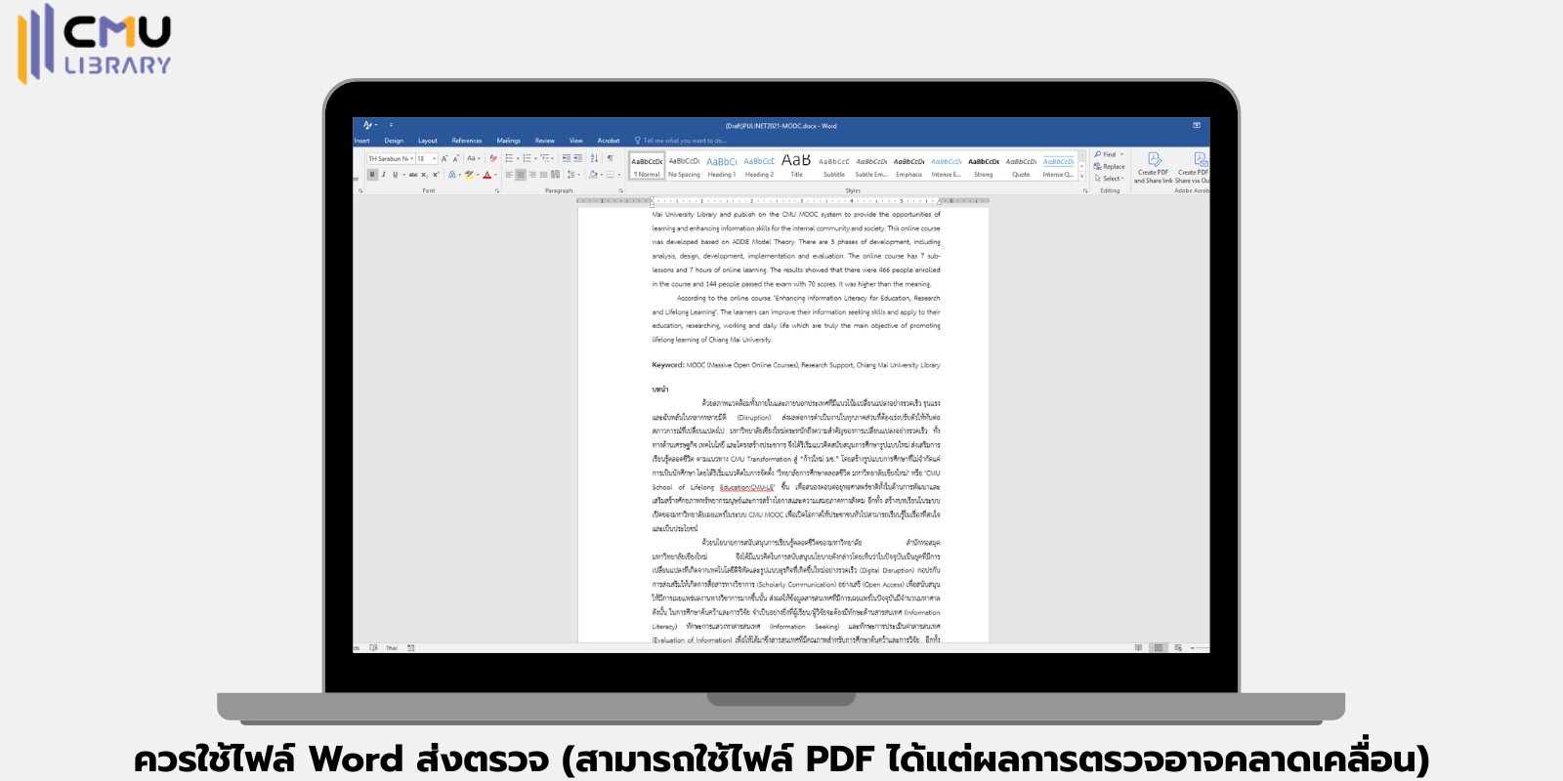Click the Sort A-Z icon
The image size is (1563, 781).
pyautogui.click(x=594, y=158)
